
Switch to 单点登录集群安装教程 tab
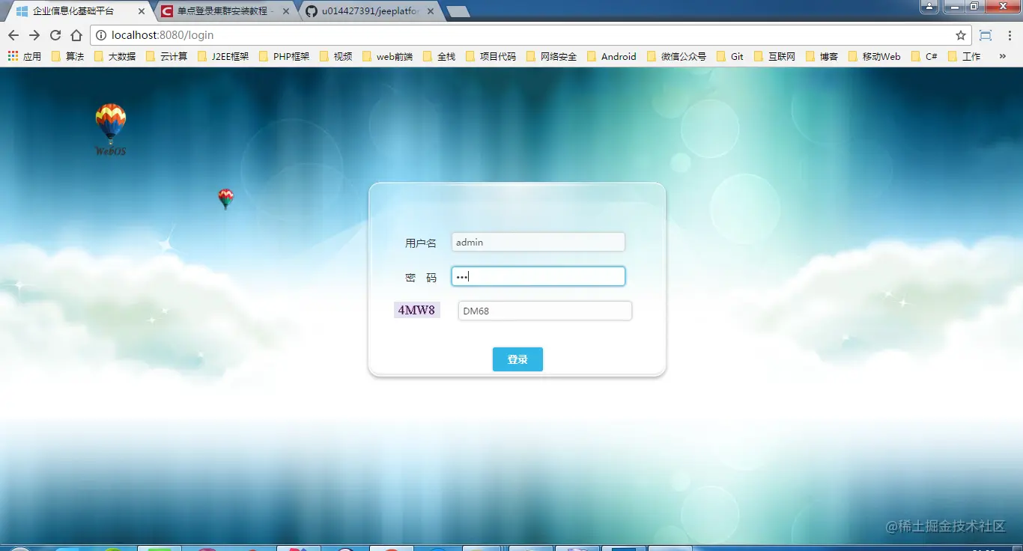point(225,11)
